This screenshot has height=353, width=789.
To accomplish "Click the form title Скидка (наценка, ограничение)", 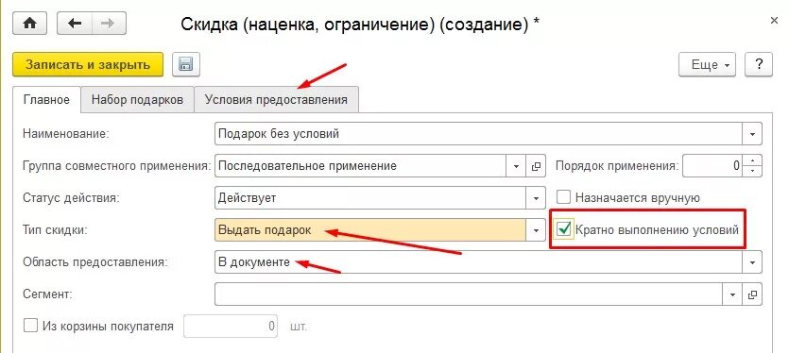I will 359,25.
